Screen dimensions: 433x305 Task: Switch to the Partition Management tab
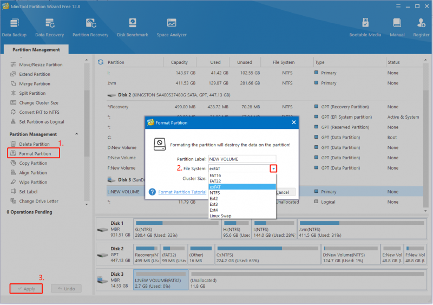(x=36, y=49)
